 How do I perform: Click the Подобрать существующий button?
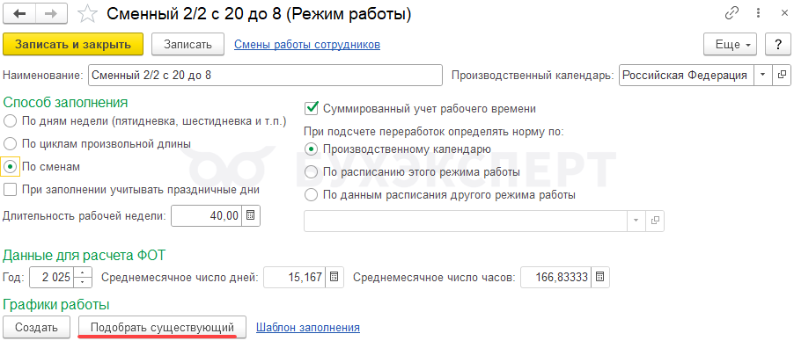point(162,327)
